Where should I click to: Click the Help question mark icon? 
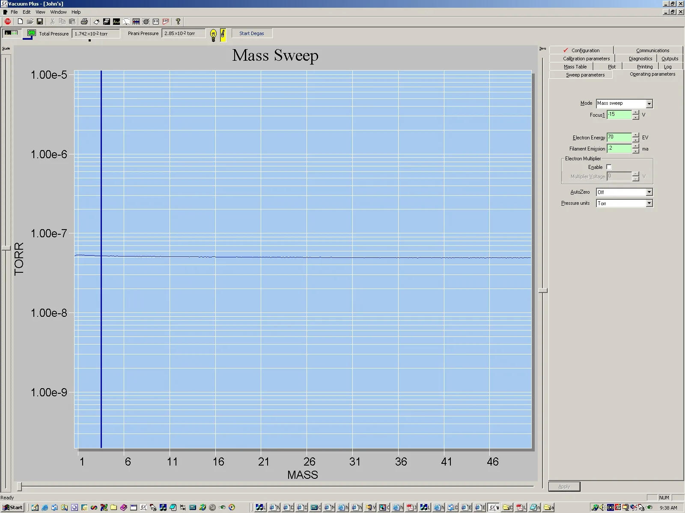[x=178, y=21]
